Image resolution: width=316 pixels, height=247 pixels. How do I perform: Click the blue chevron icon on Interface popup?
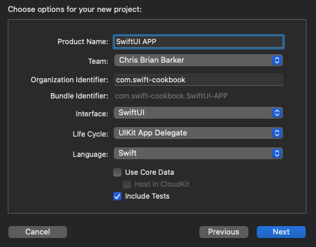click(x=277, y=113)
